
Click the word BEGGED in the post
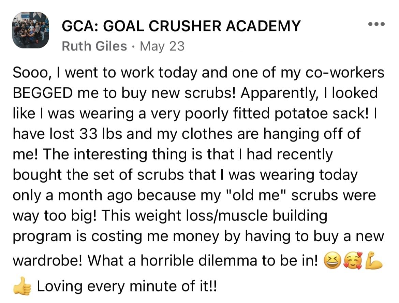[43, 93]
